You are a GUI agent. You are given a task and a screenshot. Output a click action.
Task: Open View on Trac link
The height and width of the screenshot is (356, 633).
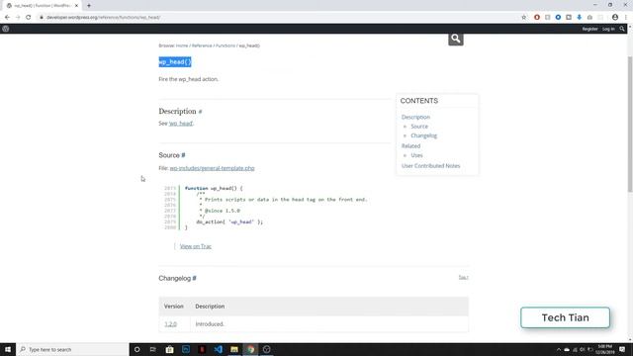[x=196, y=246]
